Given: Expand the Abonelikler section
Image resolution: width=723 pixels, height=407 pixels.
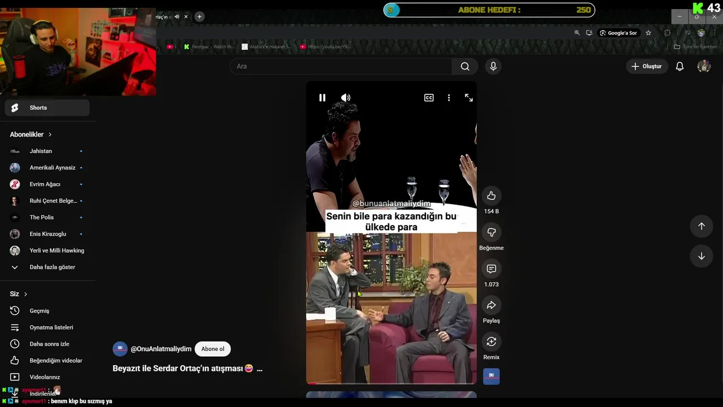Looking at the screenshot, I should 31,135.
